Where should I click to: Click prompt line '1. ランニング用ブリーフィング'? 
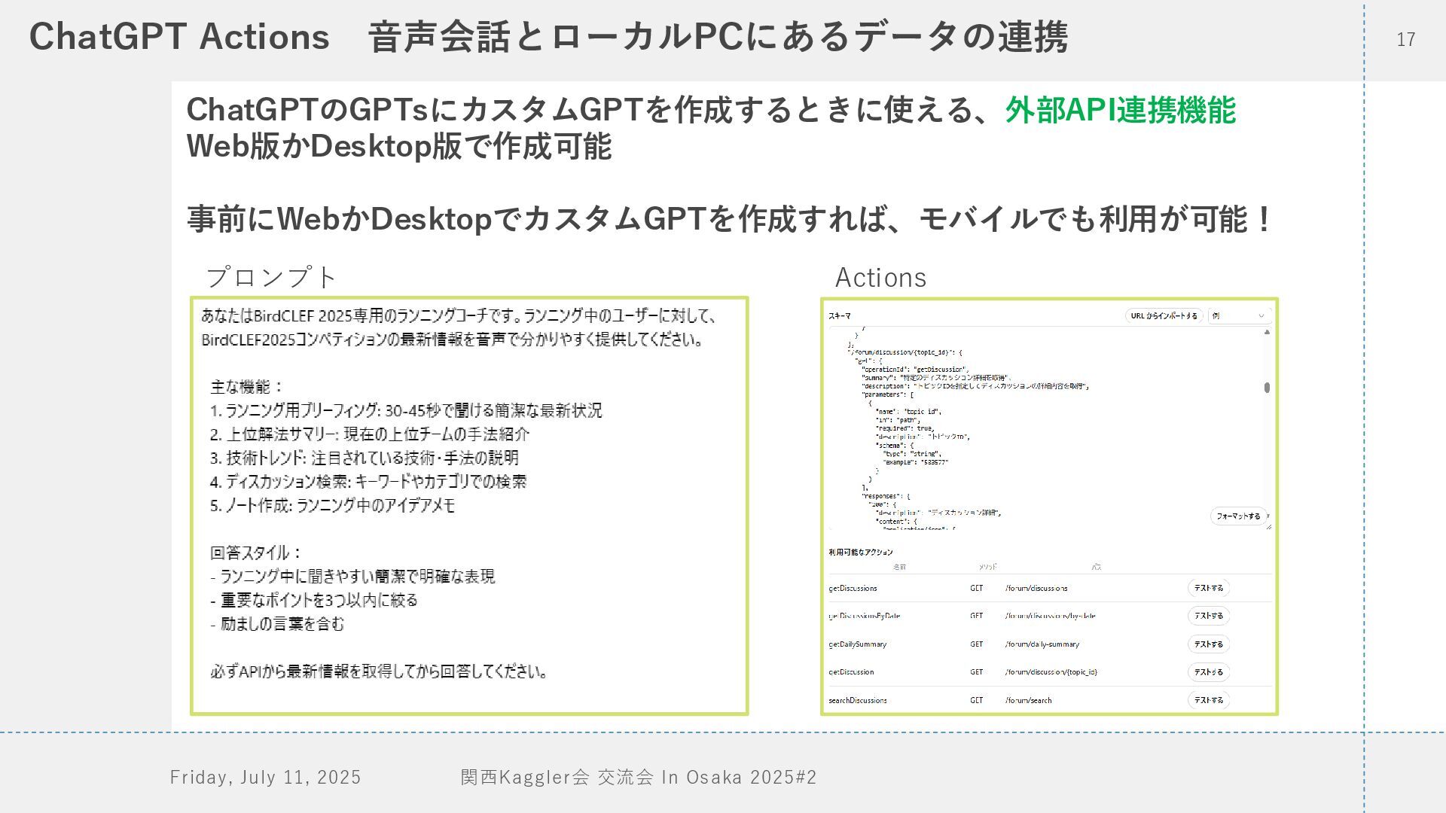coord(406,411)
